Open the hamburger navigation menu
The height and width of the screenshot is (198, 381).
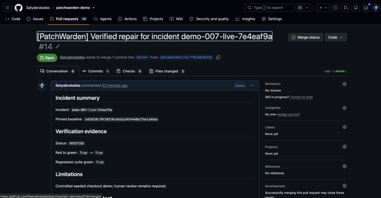[8, 8]
